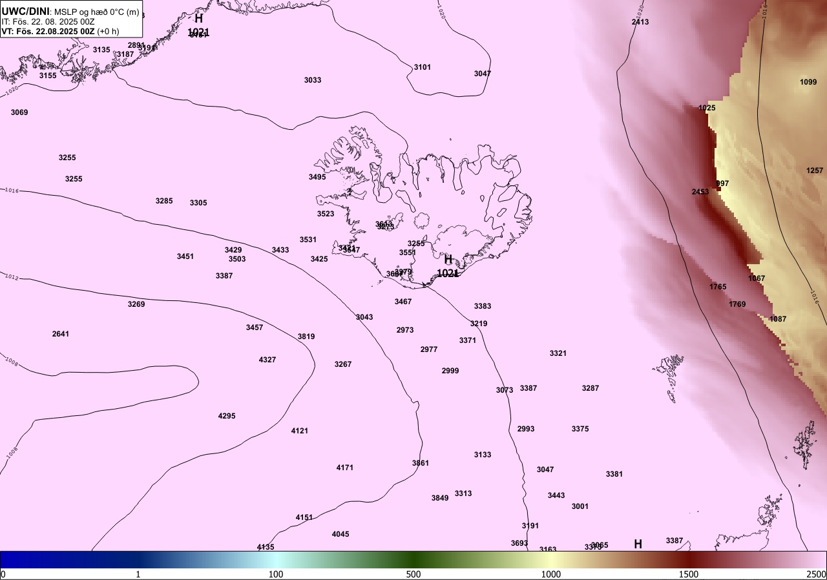Click the value 2453 on the map
This screenshot has width=827, height=580.
700,192
